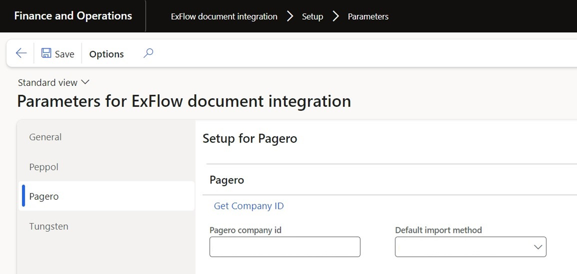Click the Setup breadcrumb
577x274 pixels.
[313, 17]
